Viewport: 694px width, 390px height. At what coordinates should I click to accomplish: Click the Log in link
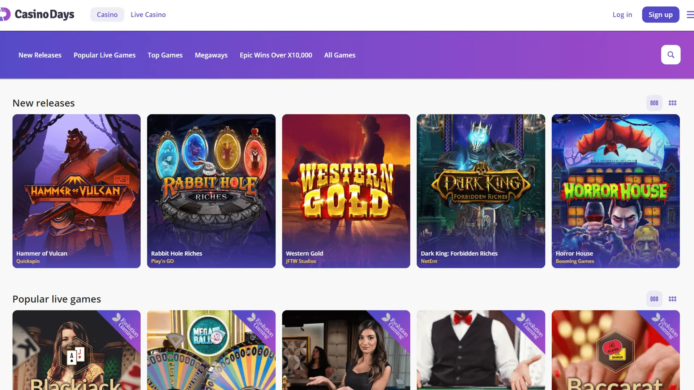click(622, 15)
